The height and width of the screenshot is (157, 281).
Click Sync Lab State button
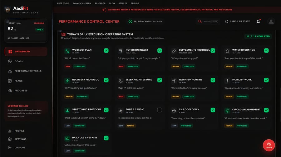point(238,21)
